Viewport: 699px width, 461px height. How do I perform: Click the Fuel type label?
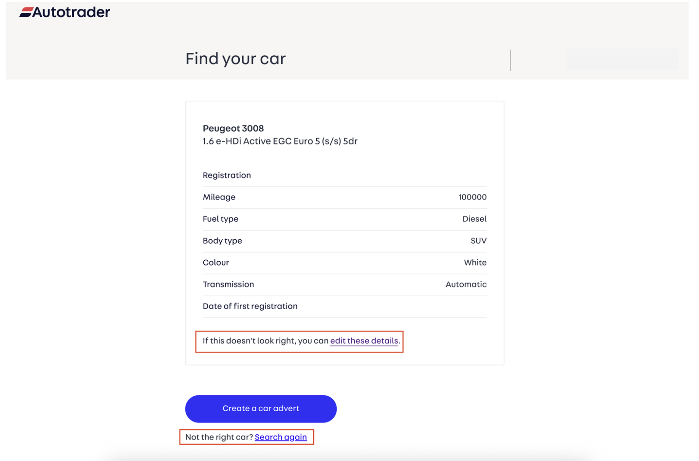220,219
